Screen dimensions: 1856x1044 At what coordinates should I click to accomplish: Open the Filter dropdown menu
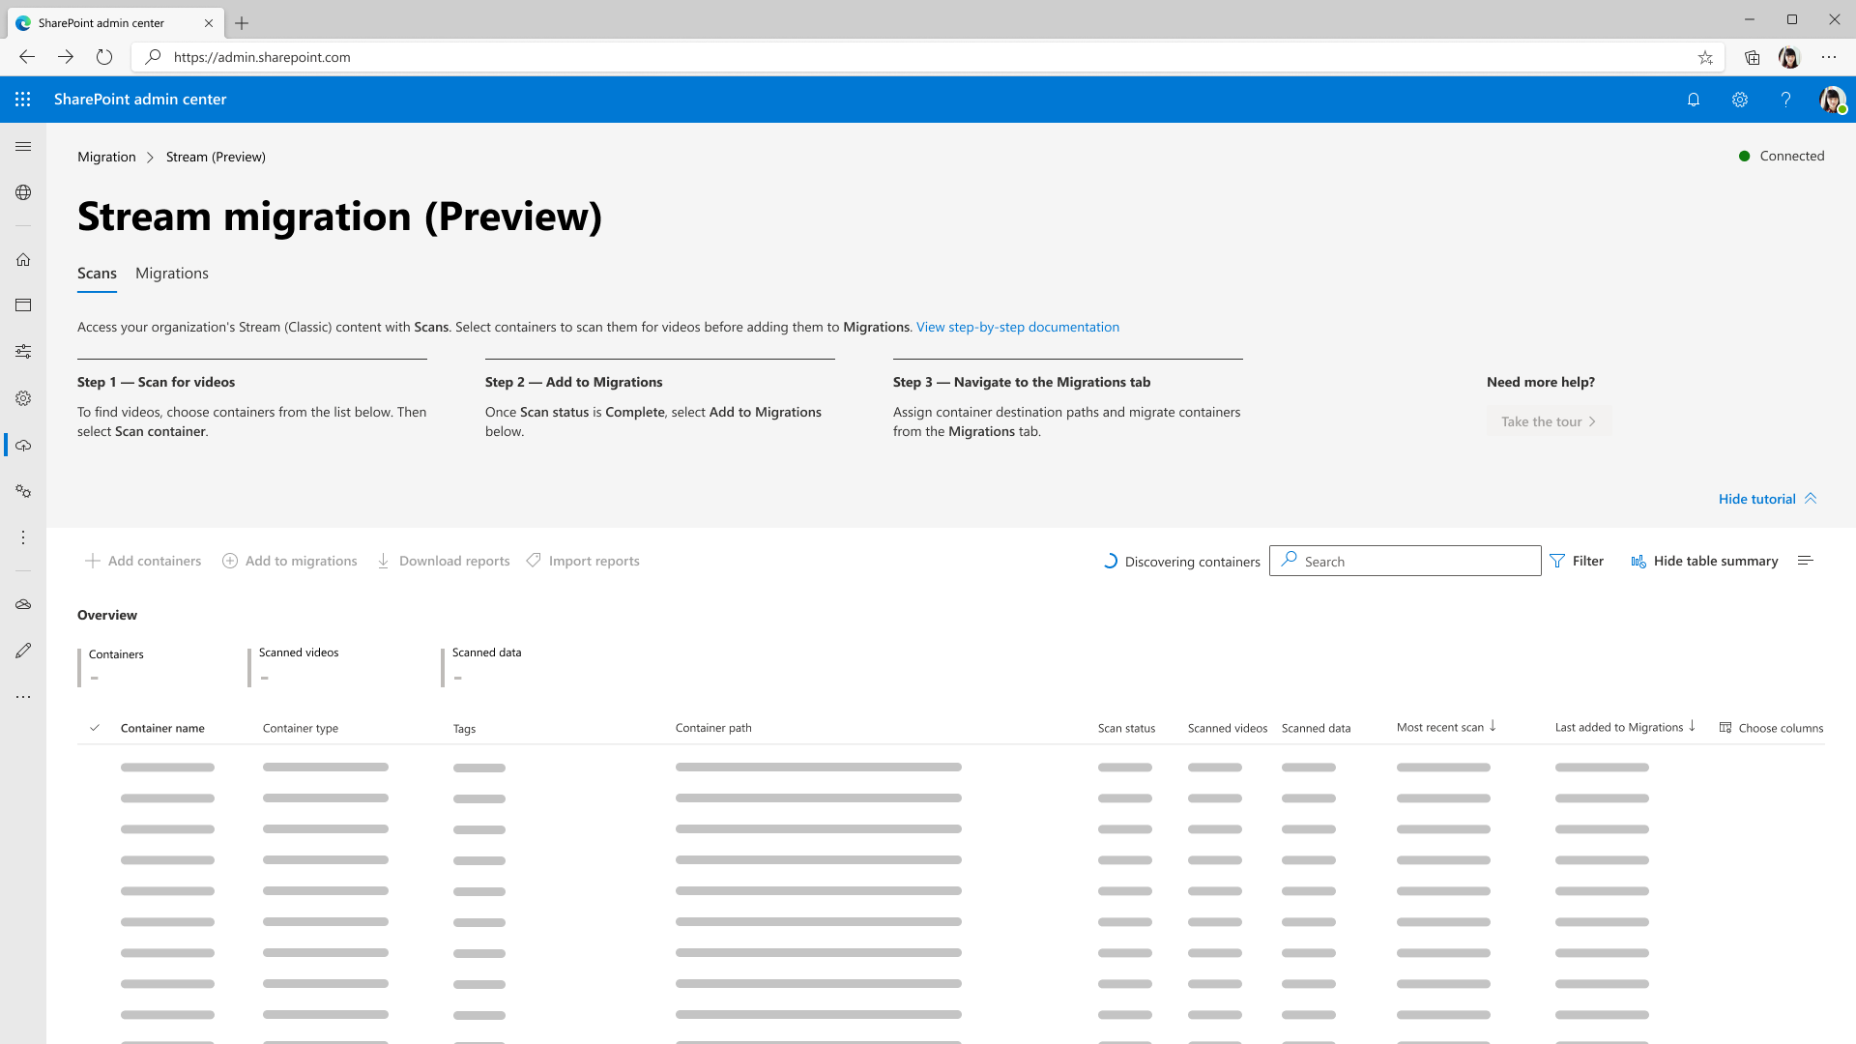point(1577,561)
